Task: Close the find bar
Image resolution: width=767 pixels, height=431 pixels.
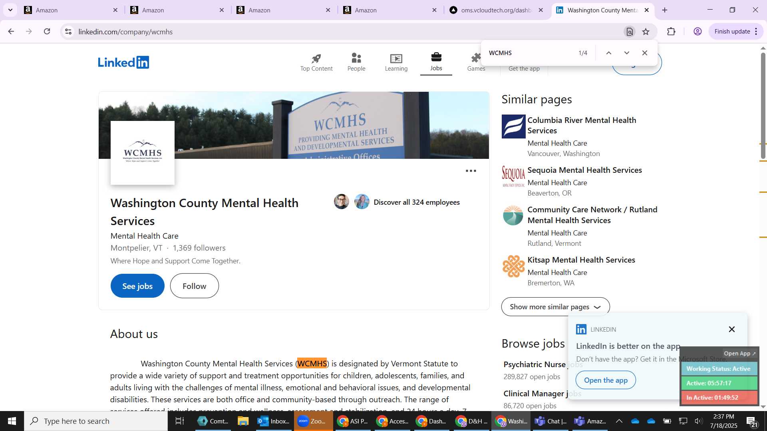Action: (645, 53)
